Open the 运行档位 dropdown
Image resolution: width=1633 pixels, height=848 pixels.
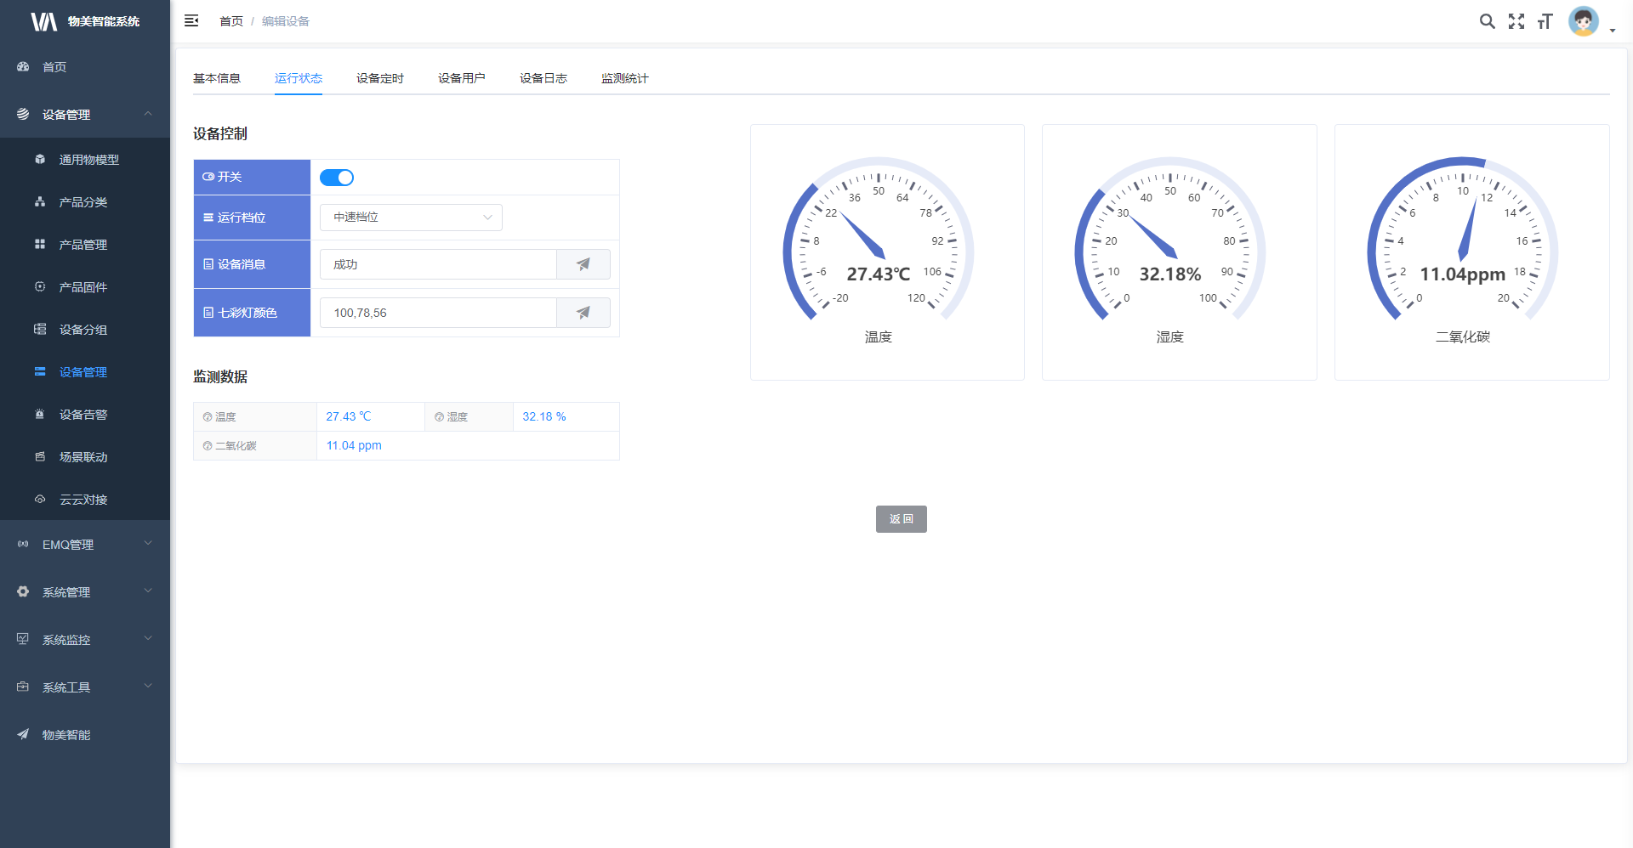[411, 218]
